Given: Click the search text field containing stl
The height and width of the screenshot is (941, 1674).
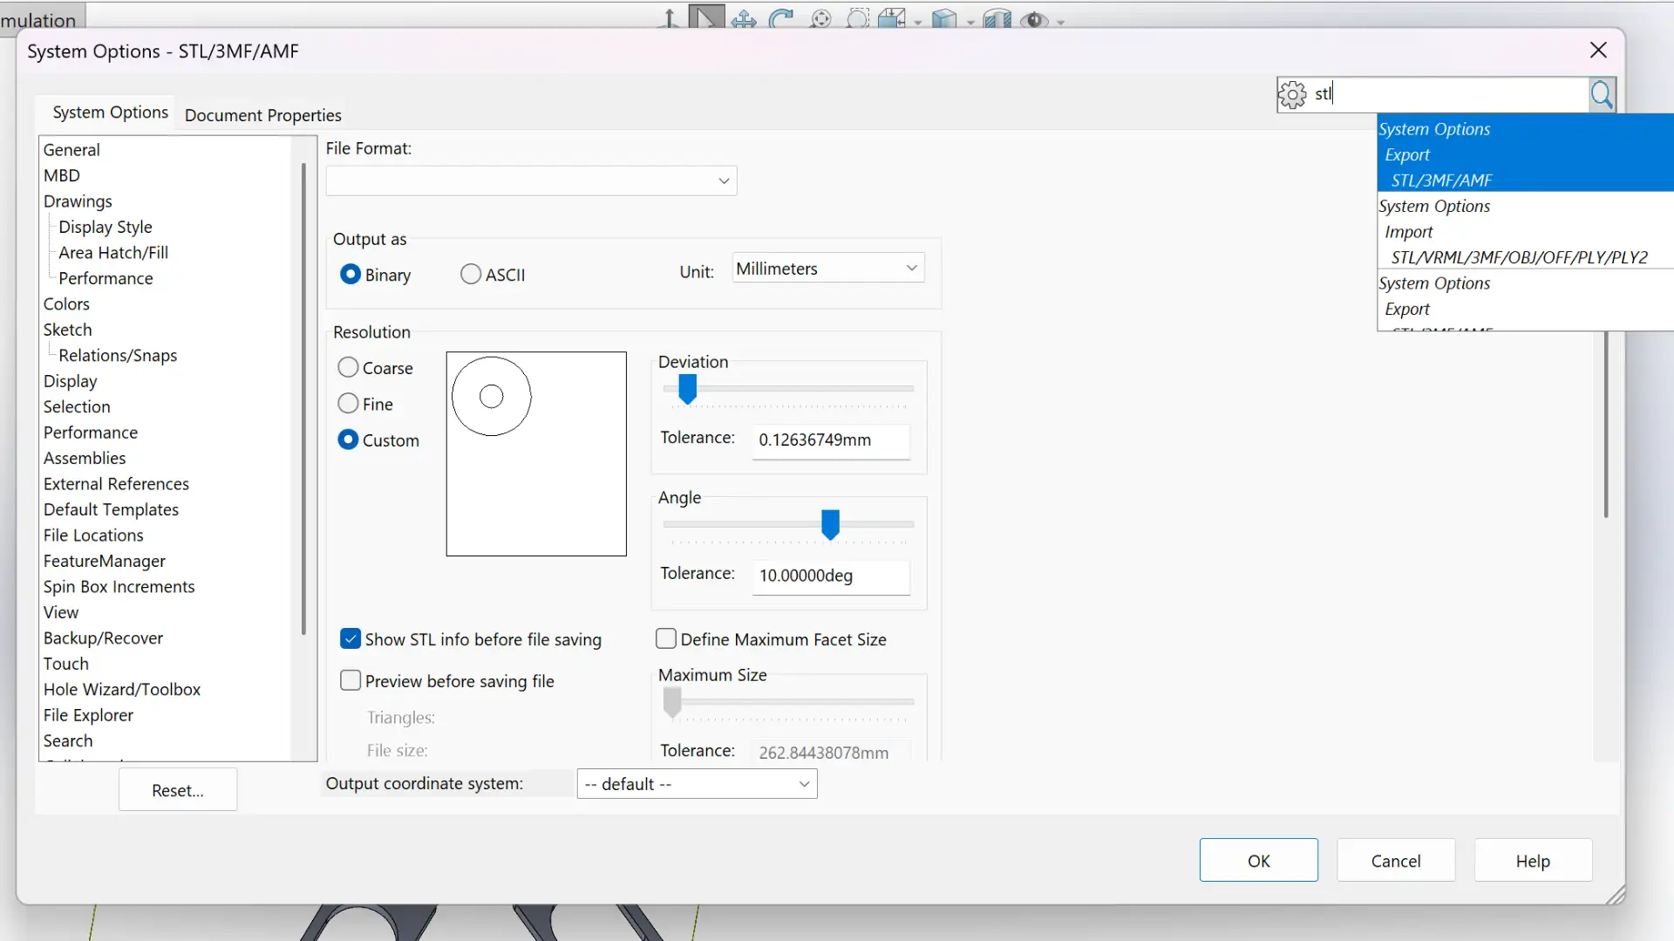Looking at the screenshot, I should pyautogui.click(x=1449, y=94).
